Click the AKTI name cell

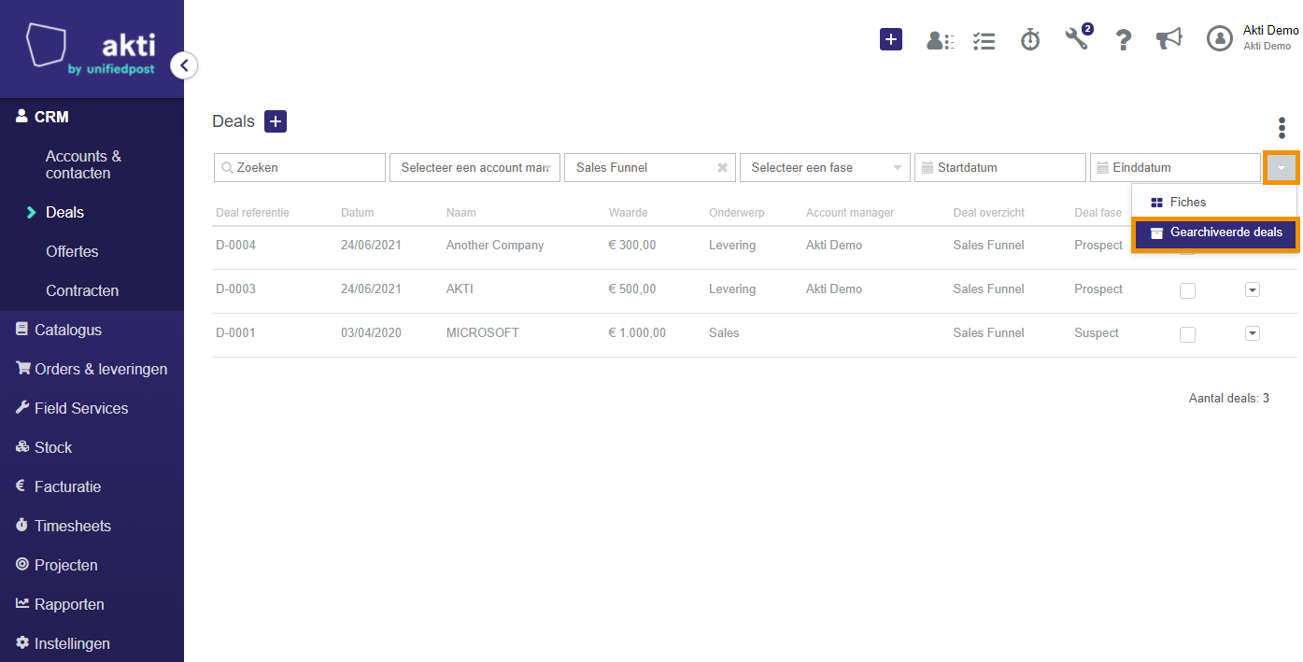click(x=460, y=289)
